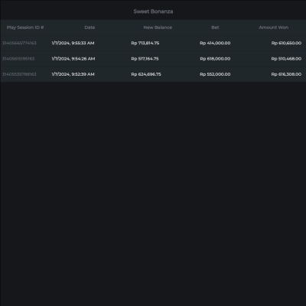Screen dimensions: 306x306
Task: Select the date 1/7/2024, 9:54:26 AM
Action: [x=73, y=59]
